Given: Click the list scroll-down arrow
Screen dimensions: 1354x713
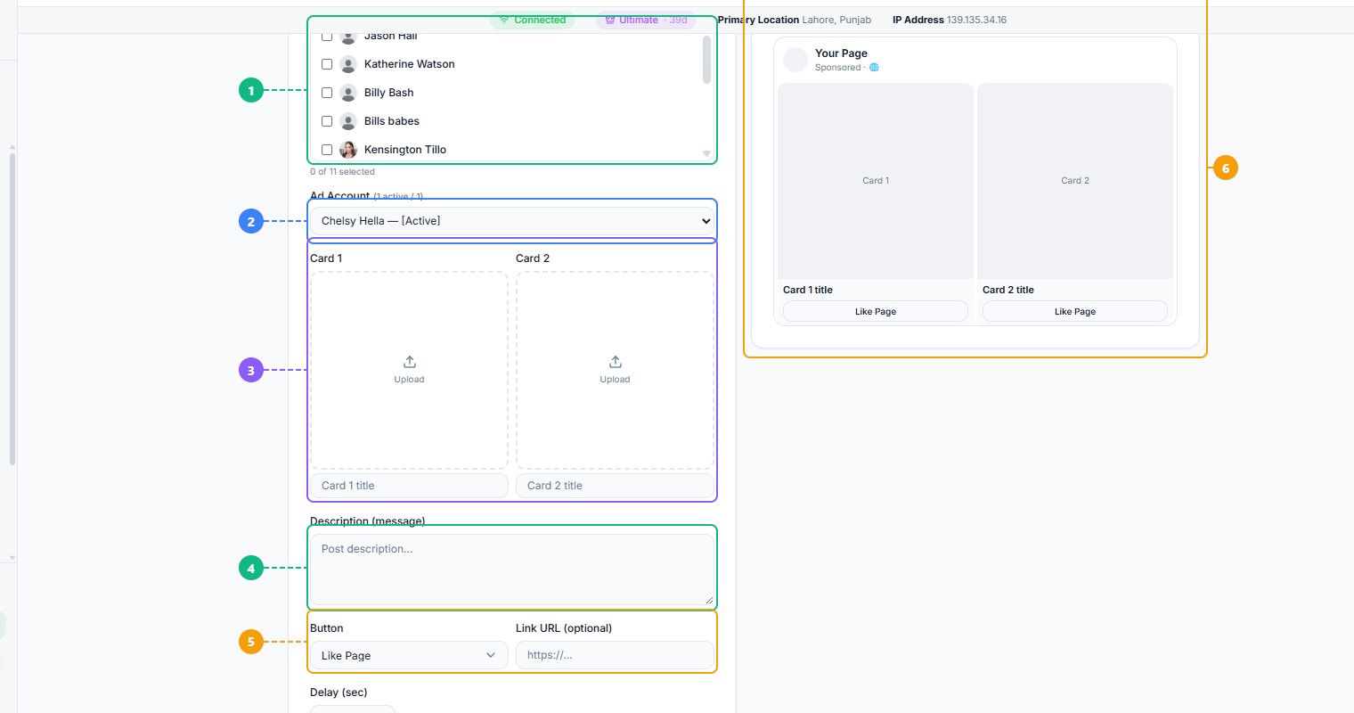Looking at the screenshot, I should 706,154.
